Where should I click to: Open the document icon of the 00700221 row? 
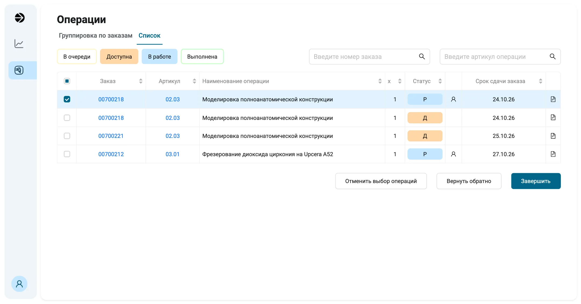tap(553, 136)
